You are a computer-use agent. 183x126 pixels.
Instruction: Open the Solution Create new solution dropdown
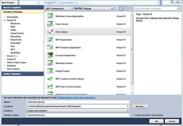point(78,111)
